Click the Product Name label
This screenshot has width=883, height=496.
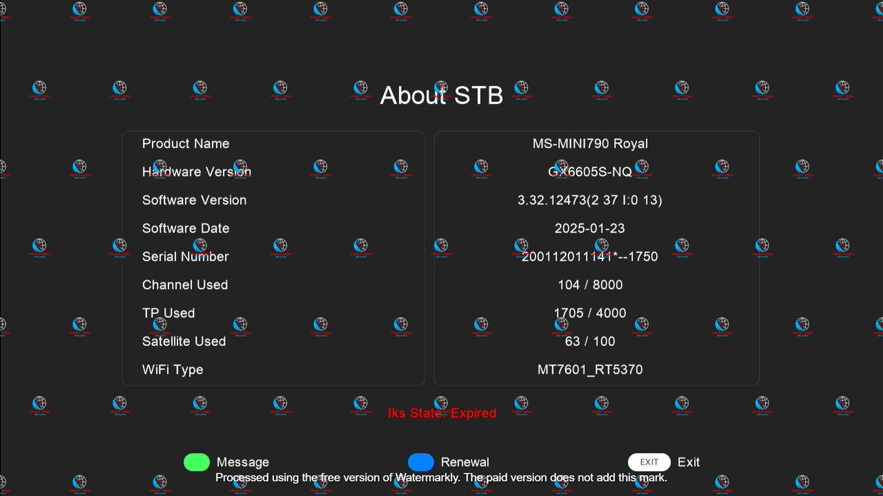point(185,143)
